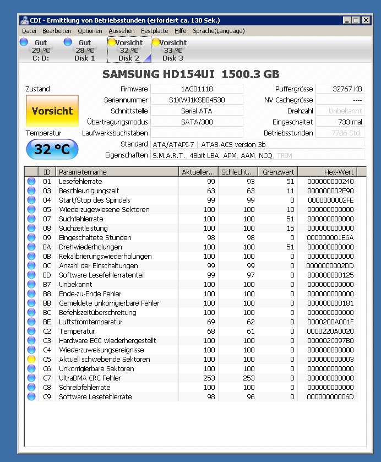
Task: Click the status icon for Luftstromtemperatur
Action: (31, 322)
